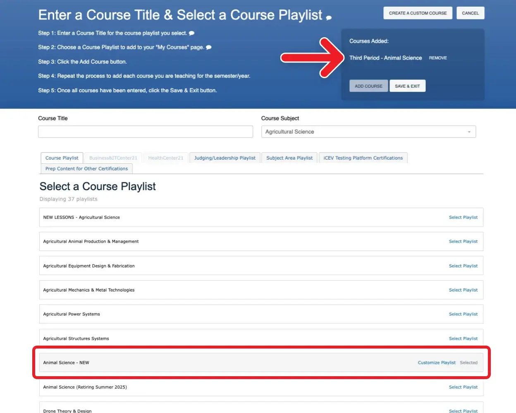
Task: Click the Cancel button
Action: pos(470,13)
